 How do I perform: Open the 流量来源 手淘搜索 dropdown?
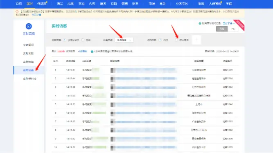pos(124,40)
